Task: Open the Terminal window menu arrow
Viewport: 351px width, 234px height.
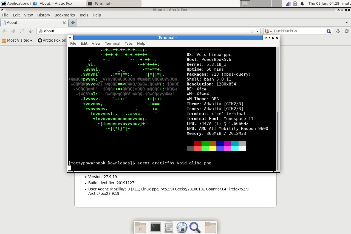Action: coord(70,38)
